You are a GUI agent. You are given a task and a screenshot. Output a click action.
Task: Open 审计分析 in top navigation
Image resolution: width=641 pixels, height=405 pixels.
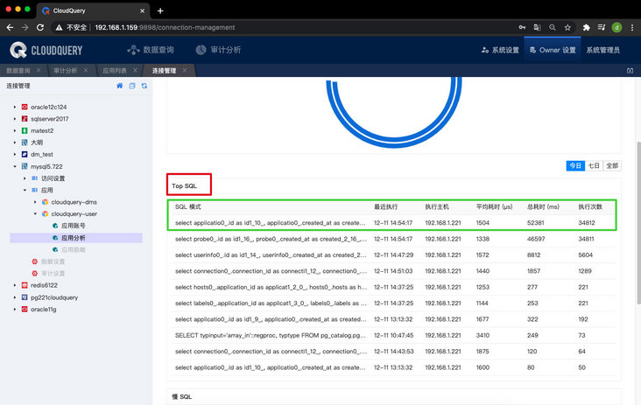point(218,50)
